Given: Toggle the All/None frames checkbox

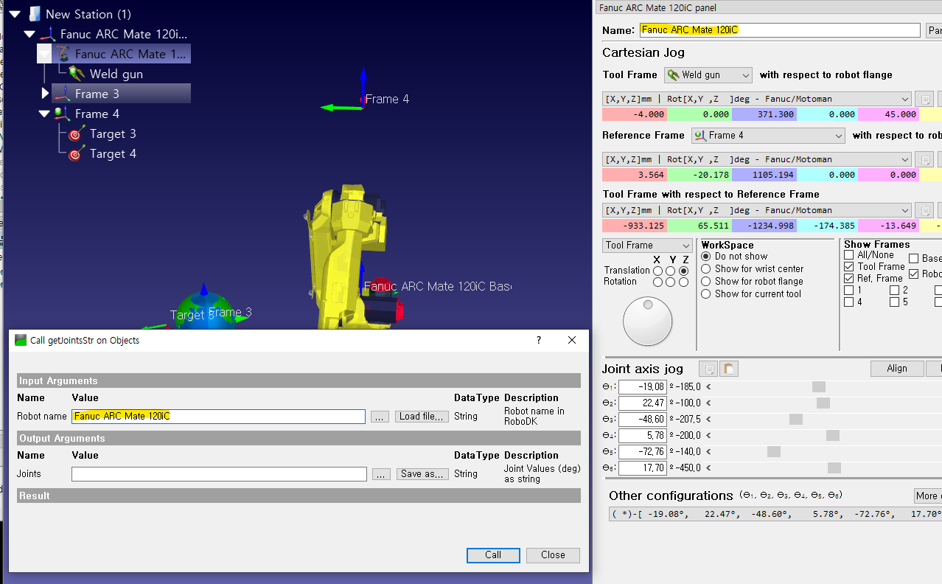Looking at the screenshot, I should pyautogui.click(x=848, y=254).
